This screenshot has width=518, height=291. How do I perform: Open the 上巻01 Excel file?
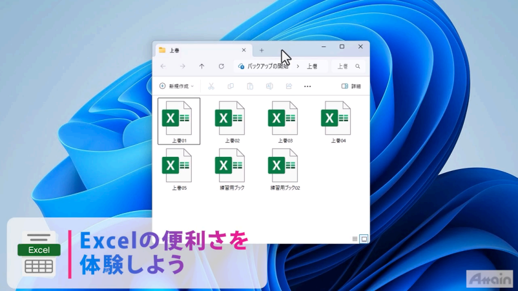click(x=178, y=119)
